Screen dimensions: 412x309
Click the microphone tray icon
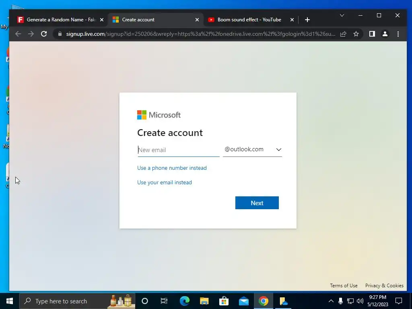pyautogui.click(x=340, y=301)
